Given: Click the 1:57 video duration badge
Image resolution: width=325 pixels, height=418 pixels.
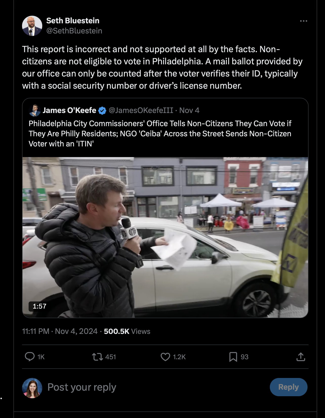Looking at the screenshot, I should pyautogui.click(x=39, y=306).
